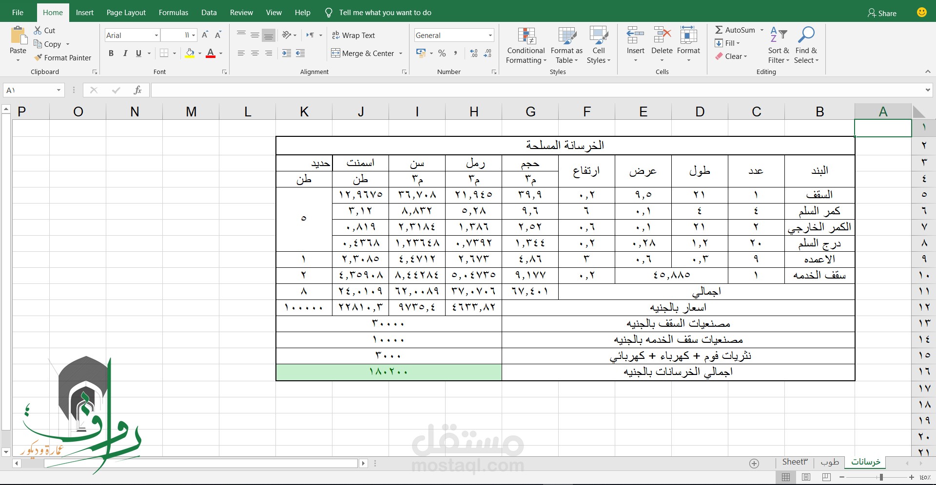This screenshot has width=936, height=485.
Task: Switch to Page Break Preview in status bar
Action: click(x=826, y=477)
